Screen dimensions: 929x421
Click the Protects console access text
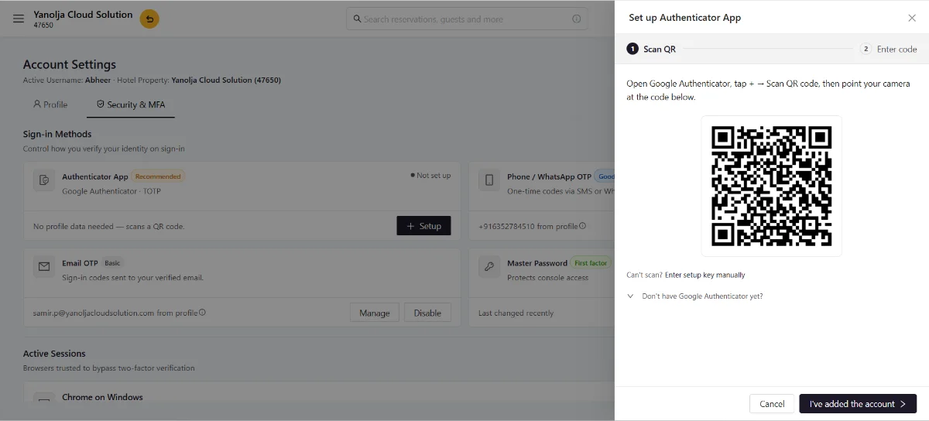coord(547,277)
